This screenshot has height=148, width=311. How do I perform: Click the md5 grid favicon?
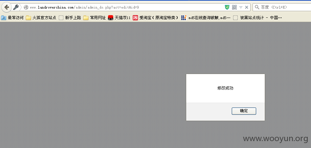pos(184,18)
